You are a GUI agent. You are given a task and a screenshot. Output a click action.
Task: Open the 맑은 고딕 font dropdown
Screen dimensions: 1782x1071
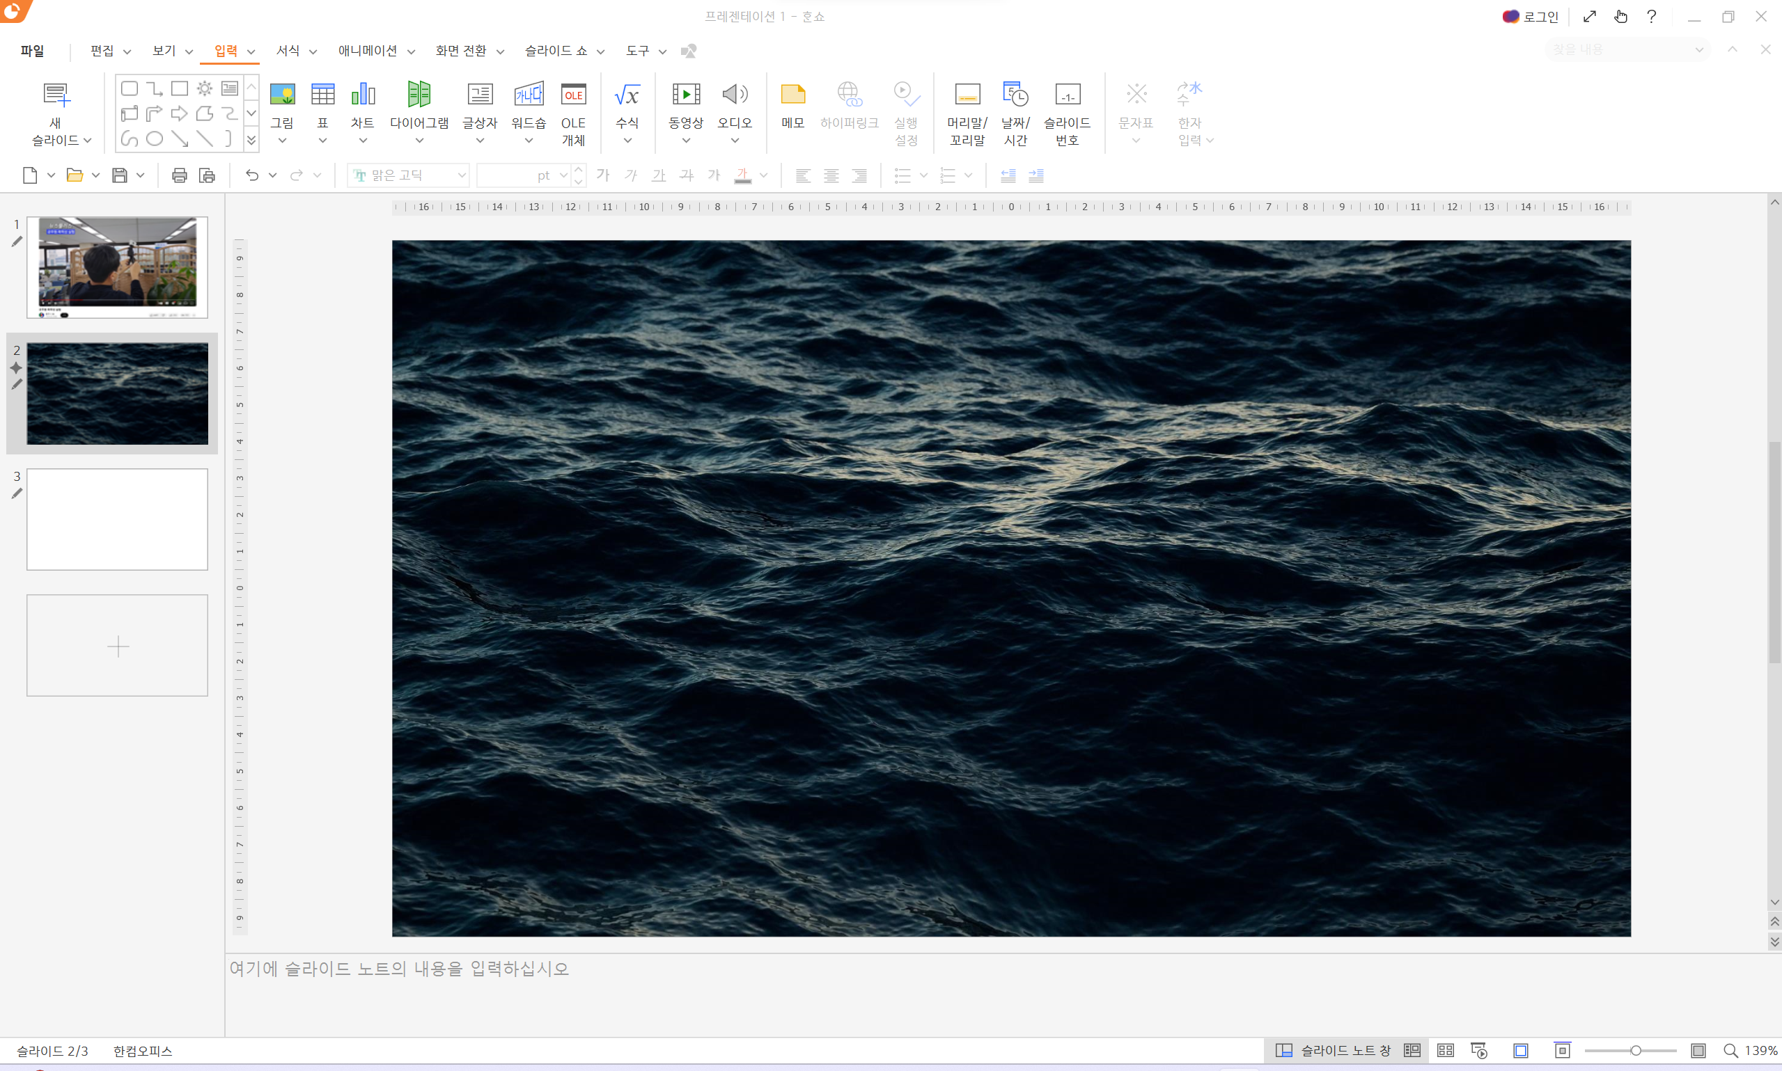(x=462, y=175)
